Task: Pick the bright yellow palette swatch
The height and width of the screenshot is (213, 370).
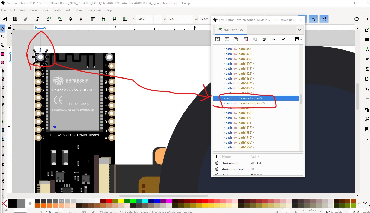Action: [121, 201]
